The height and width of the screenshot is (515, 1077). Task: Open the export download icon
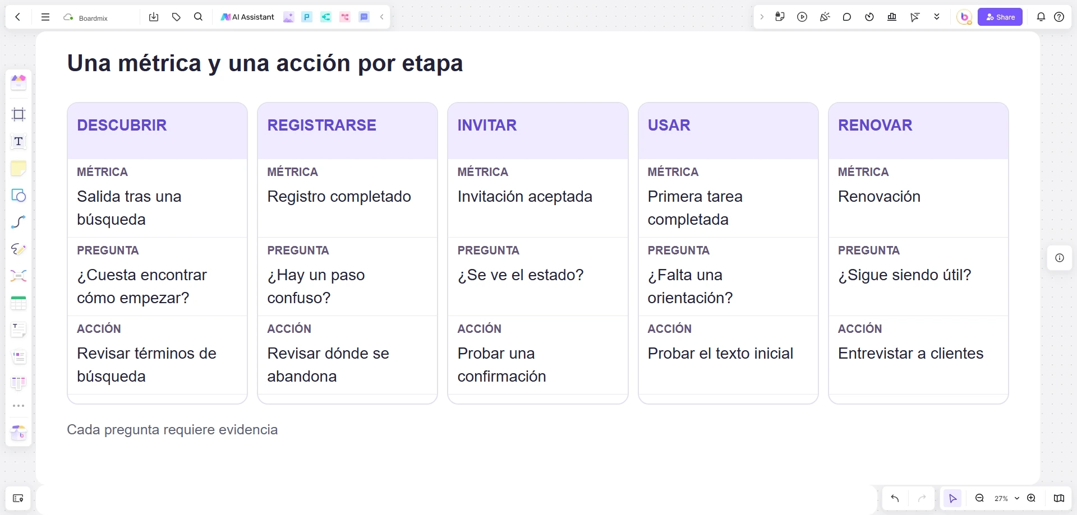tap(154, 17)
